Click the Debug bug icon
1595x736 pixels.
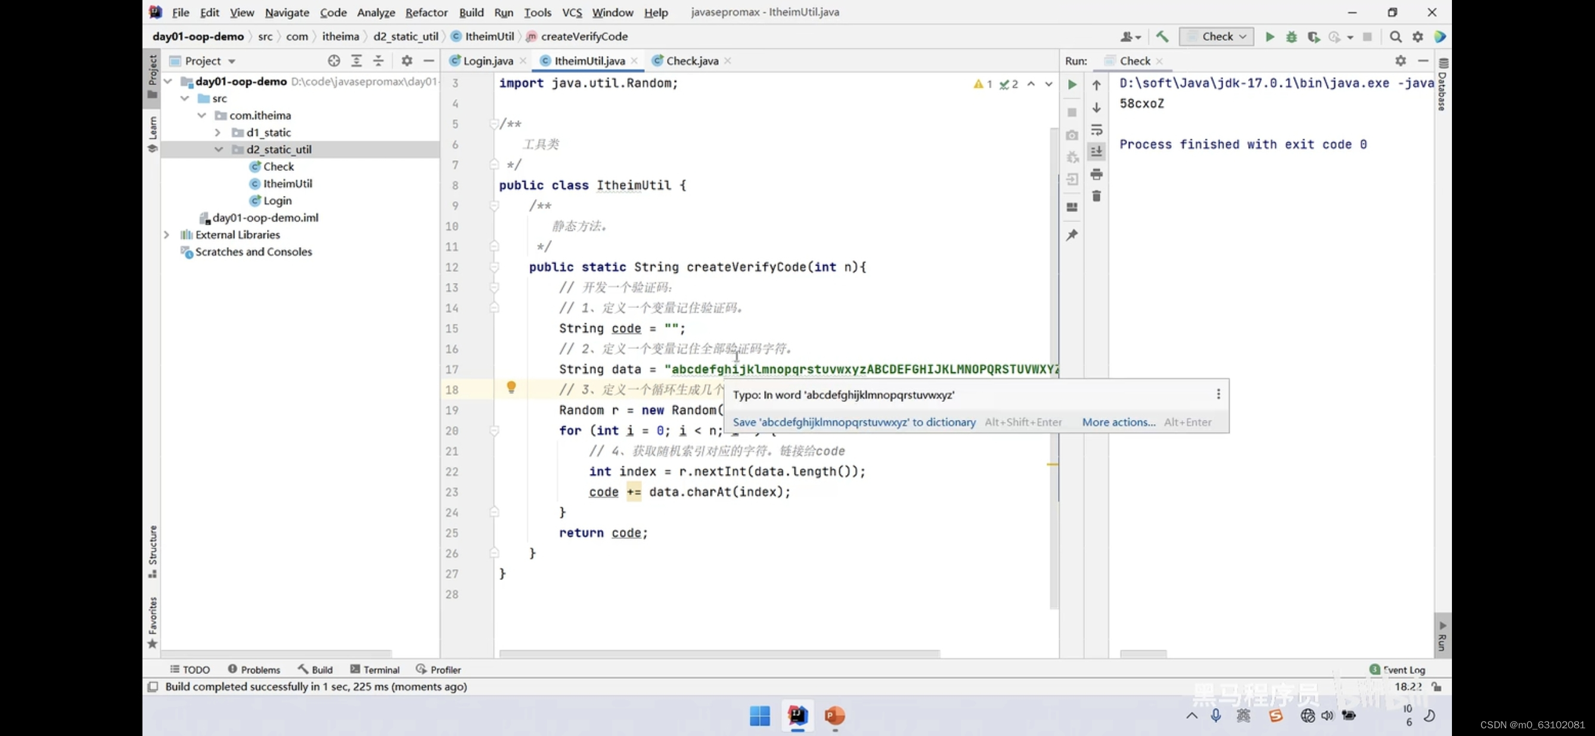click(x=1291, y=36)
